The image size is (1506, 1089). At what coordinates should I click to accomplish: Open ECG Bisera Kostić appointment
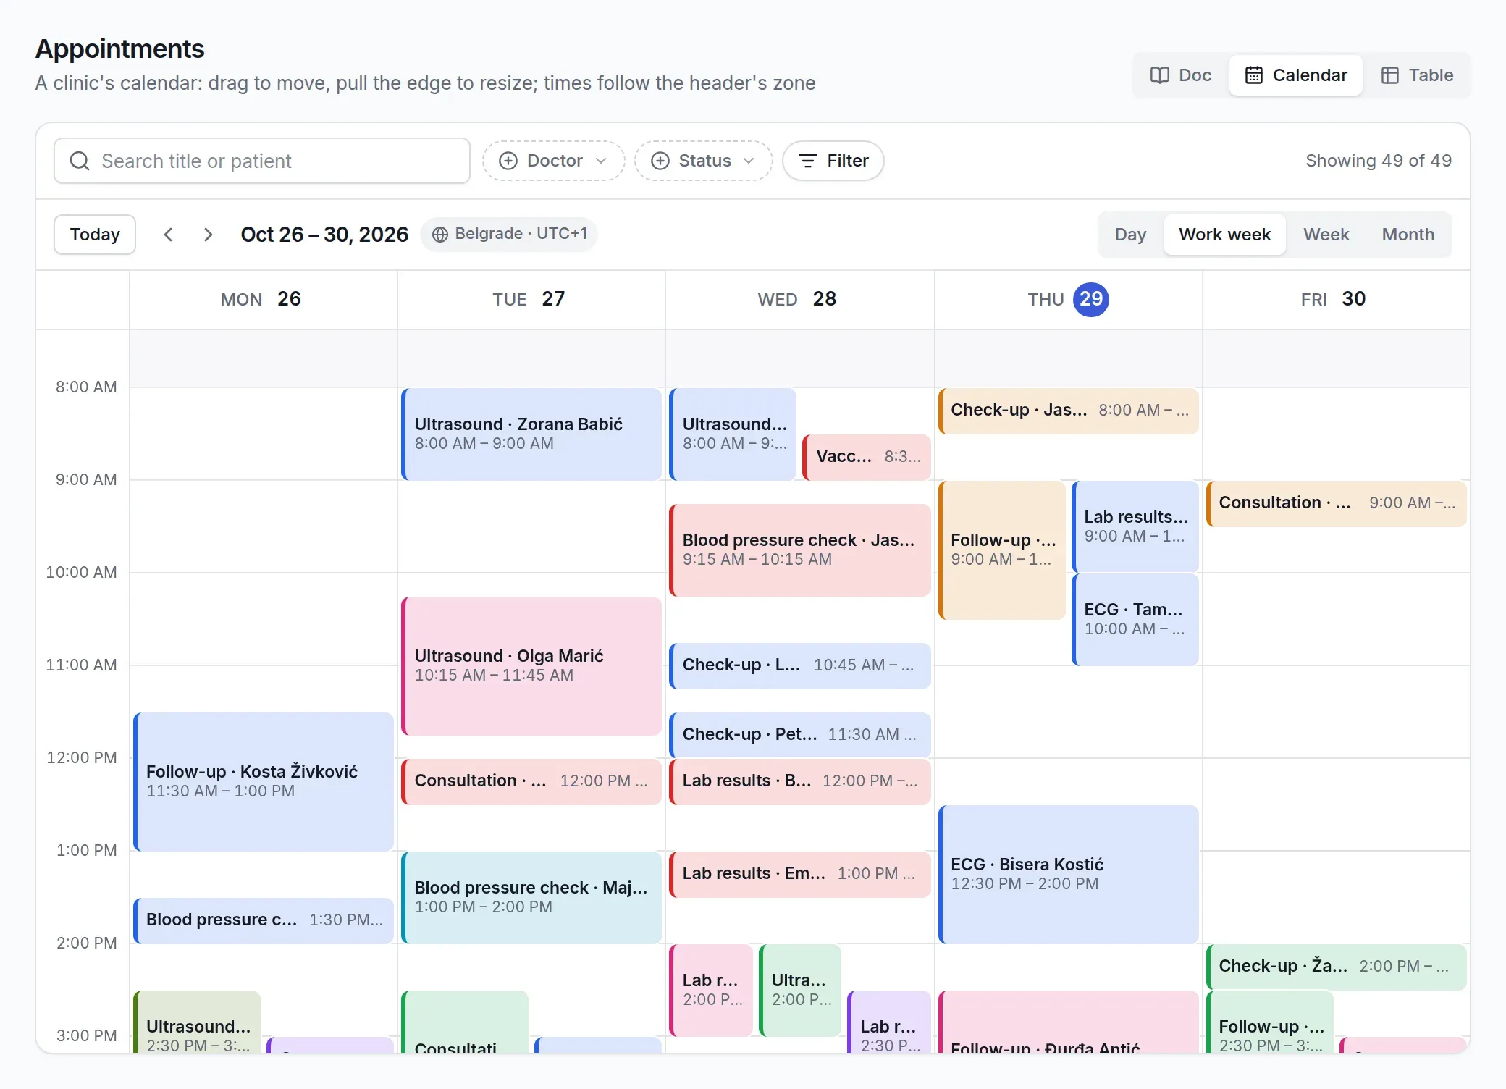click(1069, 874)
